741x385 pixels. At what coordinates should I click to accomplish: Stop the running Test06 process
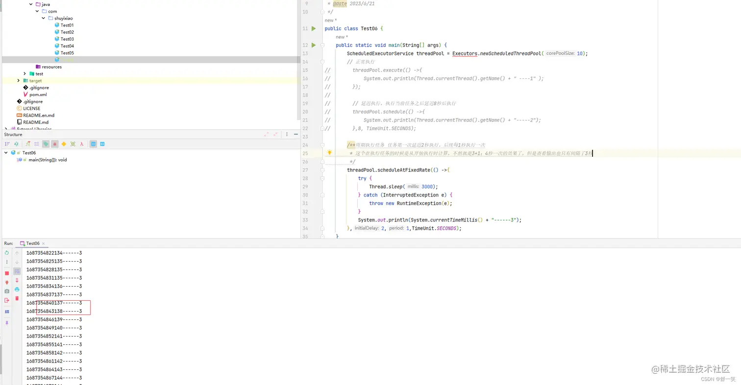7,273
